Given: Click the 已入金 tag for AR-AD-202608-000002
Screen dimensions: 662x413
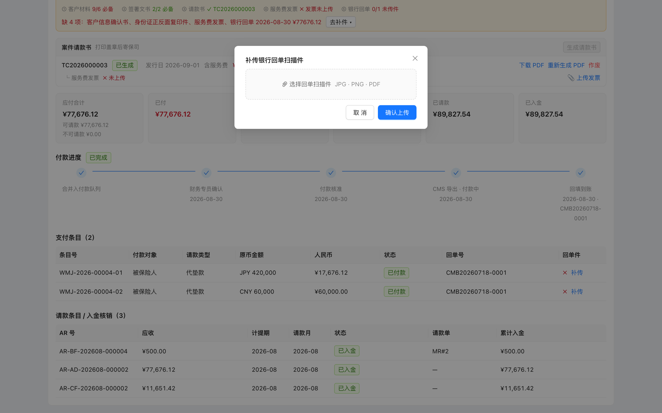Looking at the screenshot, I should point(347,370).
